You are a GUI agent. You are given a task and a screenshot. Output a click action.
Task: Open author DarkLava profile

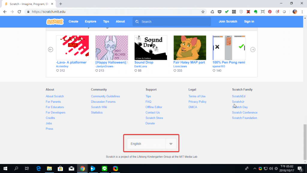(141, 66)
